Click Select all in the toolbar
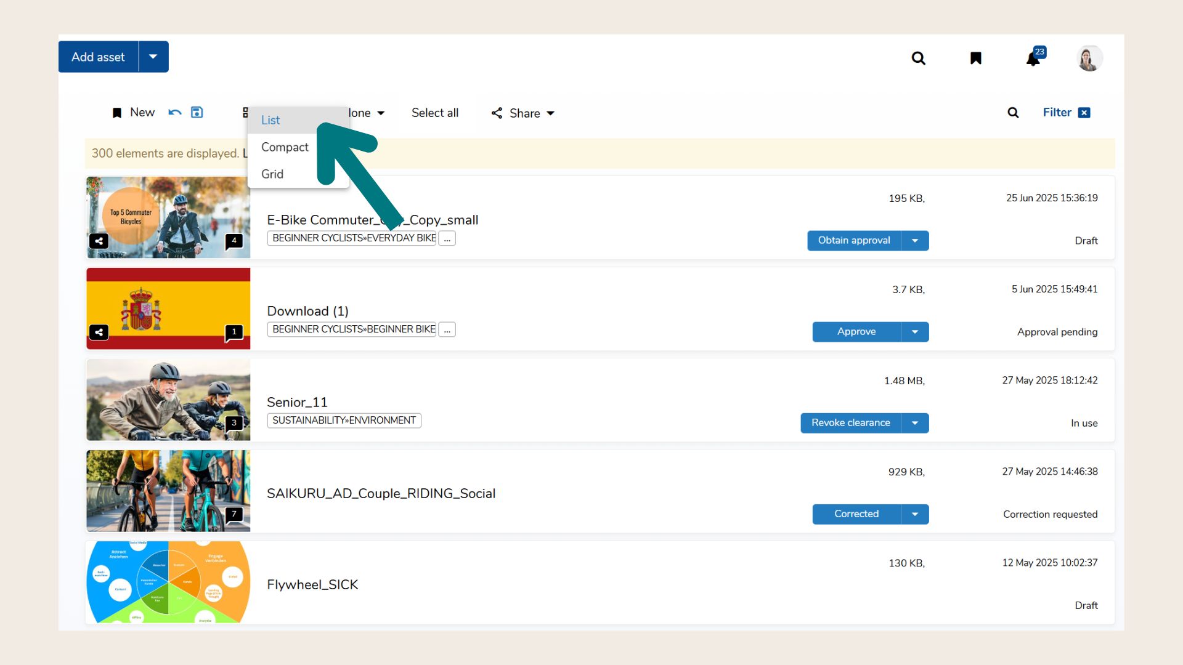 [434, 113]
